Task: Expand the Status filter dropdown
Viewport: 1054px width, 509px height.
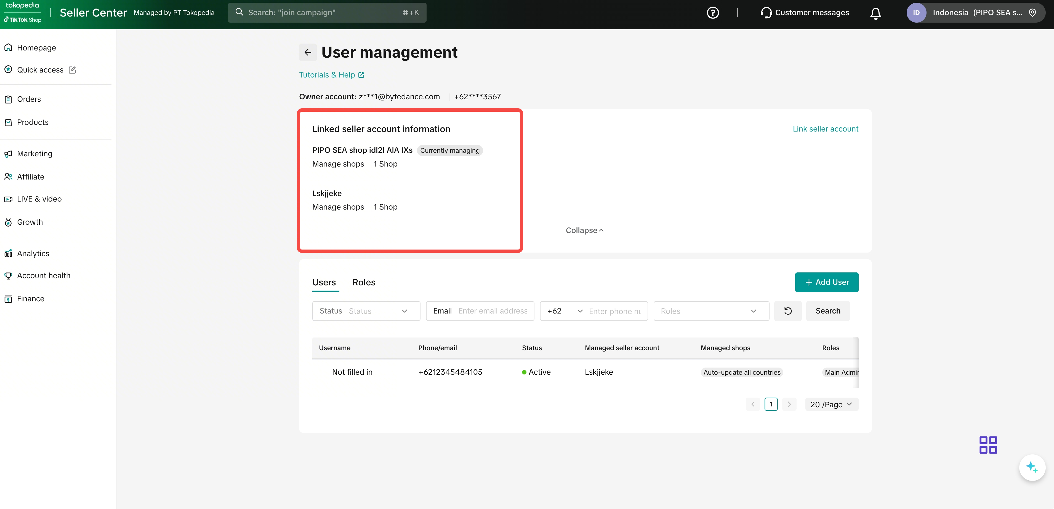Action: [x=366, y=311]
